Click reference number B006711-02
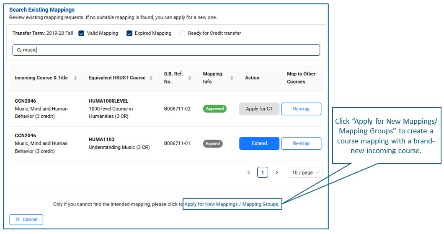 click(177, 109)
